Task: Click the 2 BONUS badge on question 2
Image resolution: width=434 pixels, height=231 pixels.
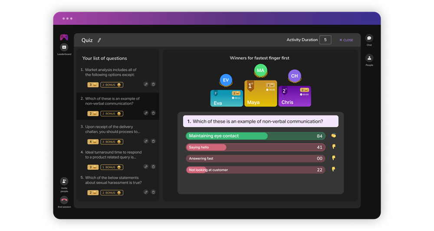Action: click(x=112, y=114)
